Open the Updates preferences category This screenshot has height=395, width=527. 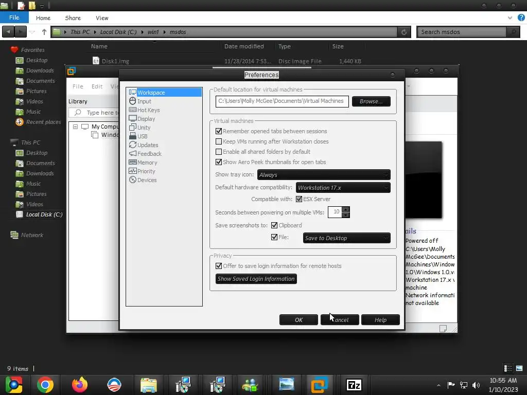(144, 145)
